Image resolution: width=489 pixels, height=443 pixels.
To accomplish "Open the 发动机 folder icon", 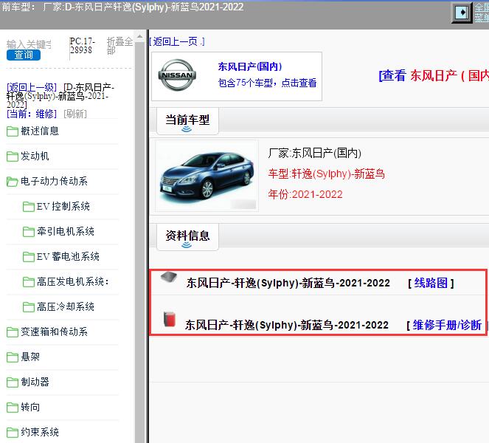I will click(13, 156).
